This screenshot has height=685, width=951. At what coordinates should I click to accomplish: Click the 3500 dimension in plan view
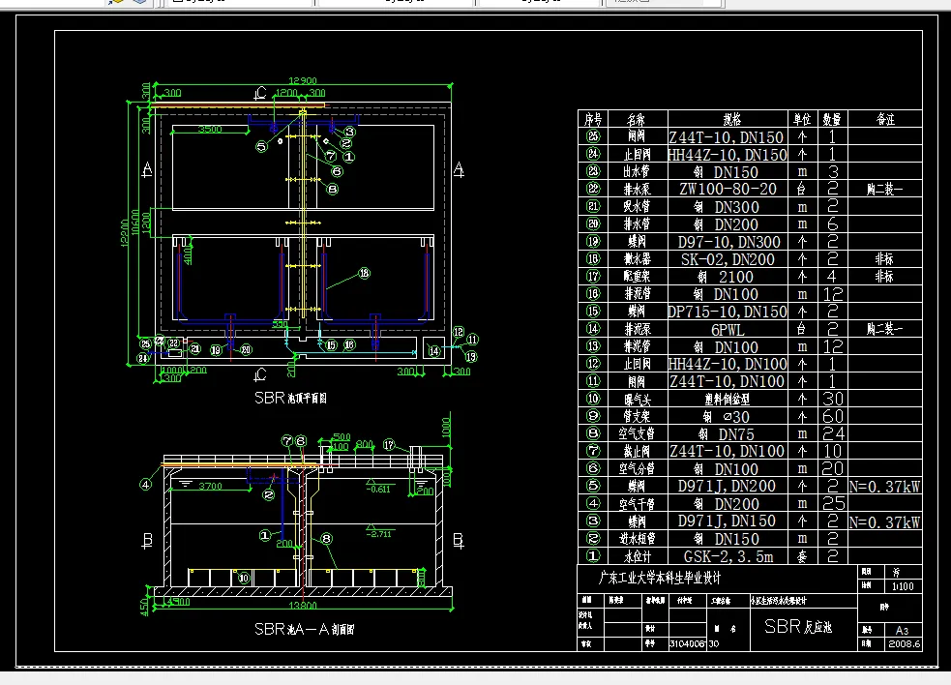(210, 130)
